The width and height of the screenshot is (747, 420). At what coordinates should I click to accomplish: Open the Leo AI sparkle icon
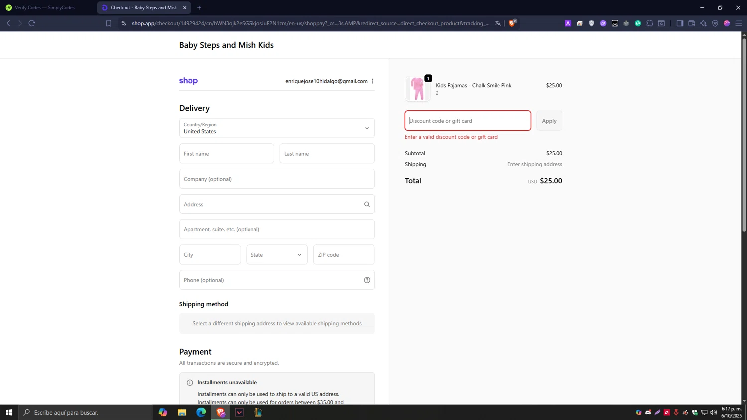click(x=703, y=23)
